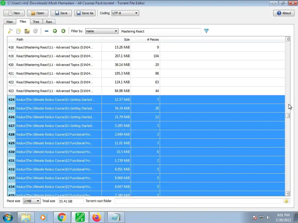This screenshot has height=223, width=298.
Task: Sort by the Path column header
Action: pyautogui.click(x=58, y=39)
